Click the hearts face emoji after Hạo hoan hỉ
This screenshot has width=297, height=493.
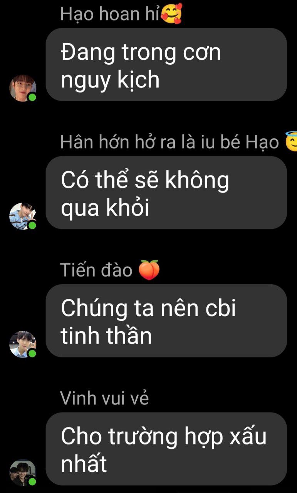[171, 15]
